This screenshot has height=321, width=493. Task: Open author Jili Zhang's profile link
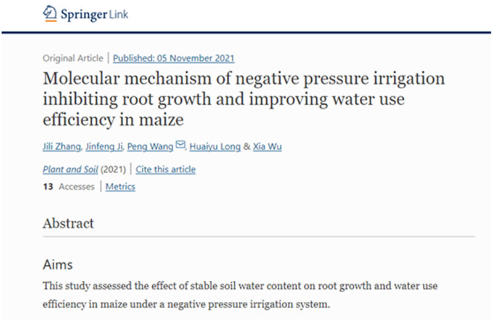pos(62,147)
